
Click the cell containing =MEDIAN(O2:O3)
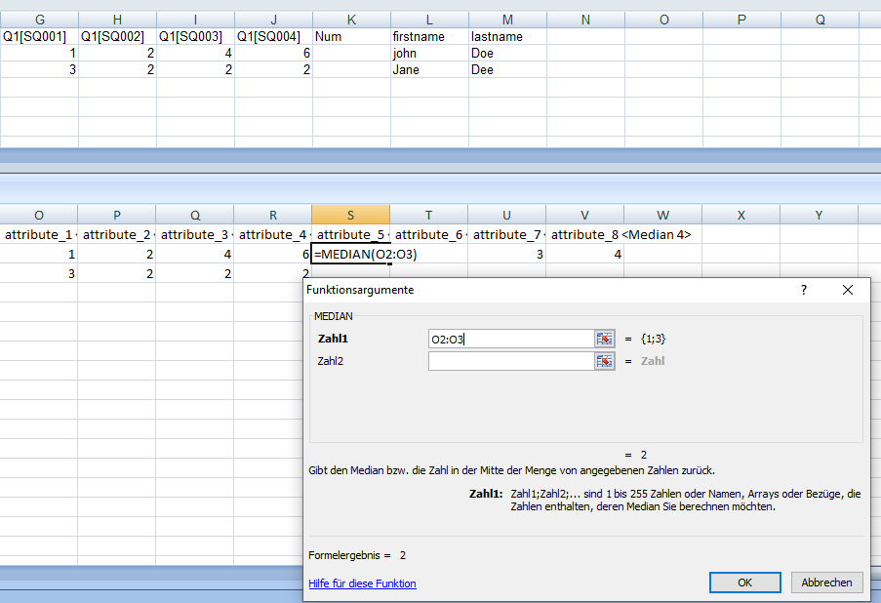(x=350, y=255)
